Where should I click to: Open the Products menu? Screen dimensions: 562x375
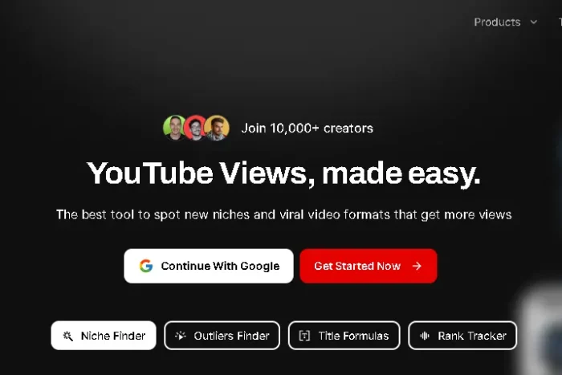(x=497, y=22)
